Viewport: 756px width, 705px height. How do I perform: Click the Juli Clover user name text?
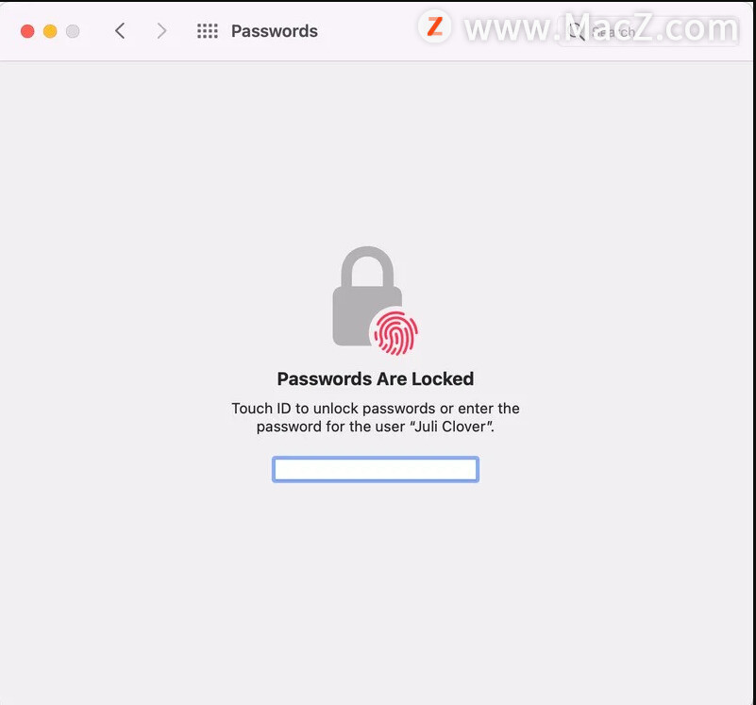tap(450, 427)
